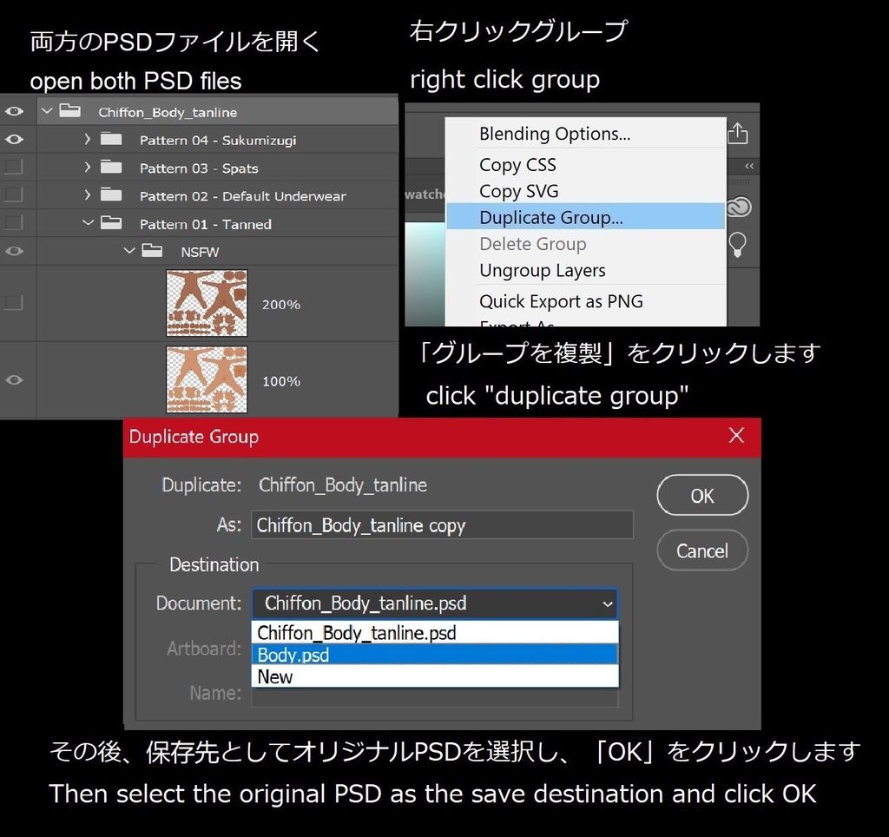Click the 200% layer thumbnail
The height and width of the screenshot is (837, 889).
tap(207, 304)
